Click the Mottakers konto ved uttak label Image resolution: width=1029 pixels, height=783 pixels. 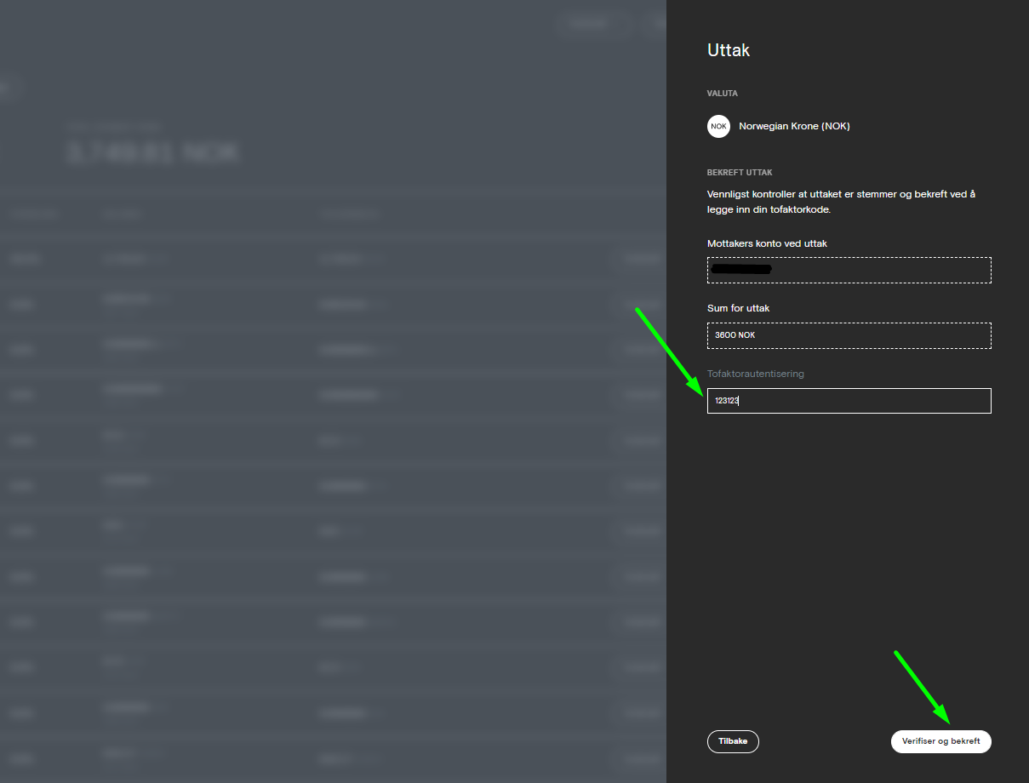767,243
